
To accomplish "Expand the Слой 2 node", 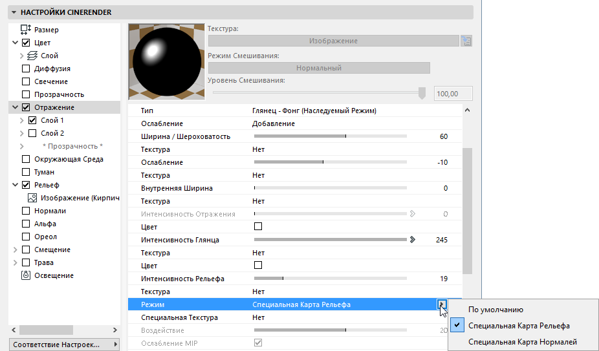I will (x=22, y=133).
